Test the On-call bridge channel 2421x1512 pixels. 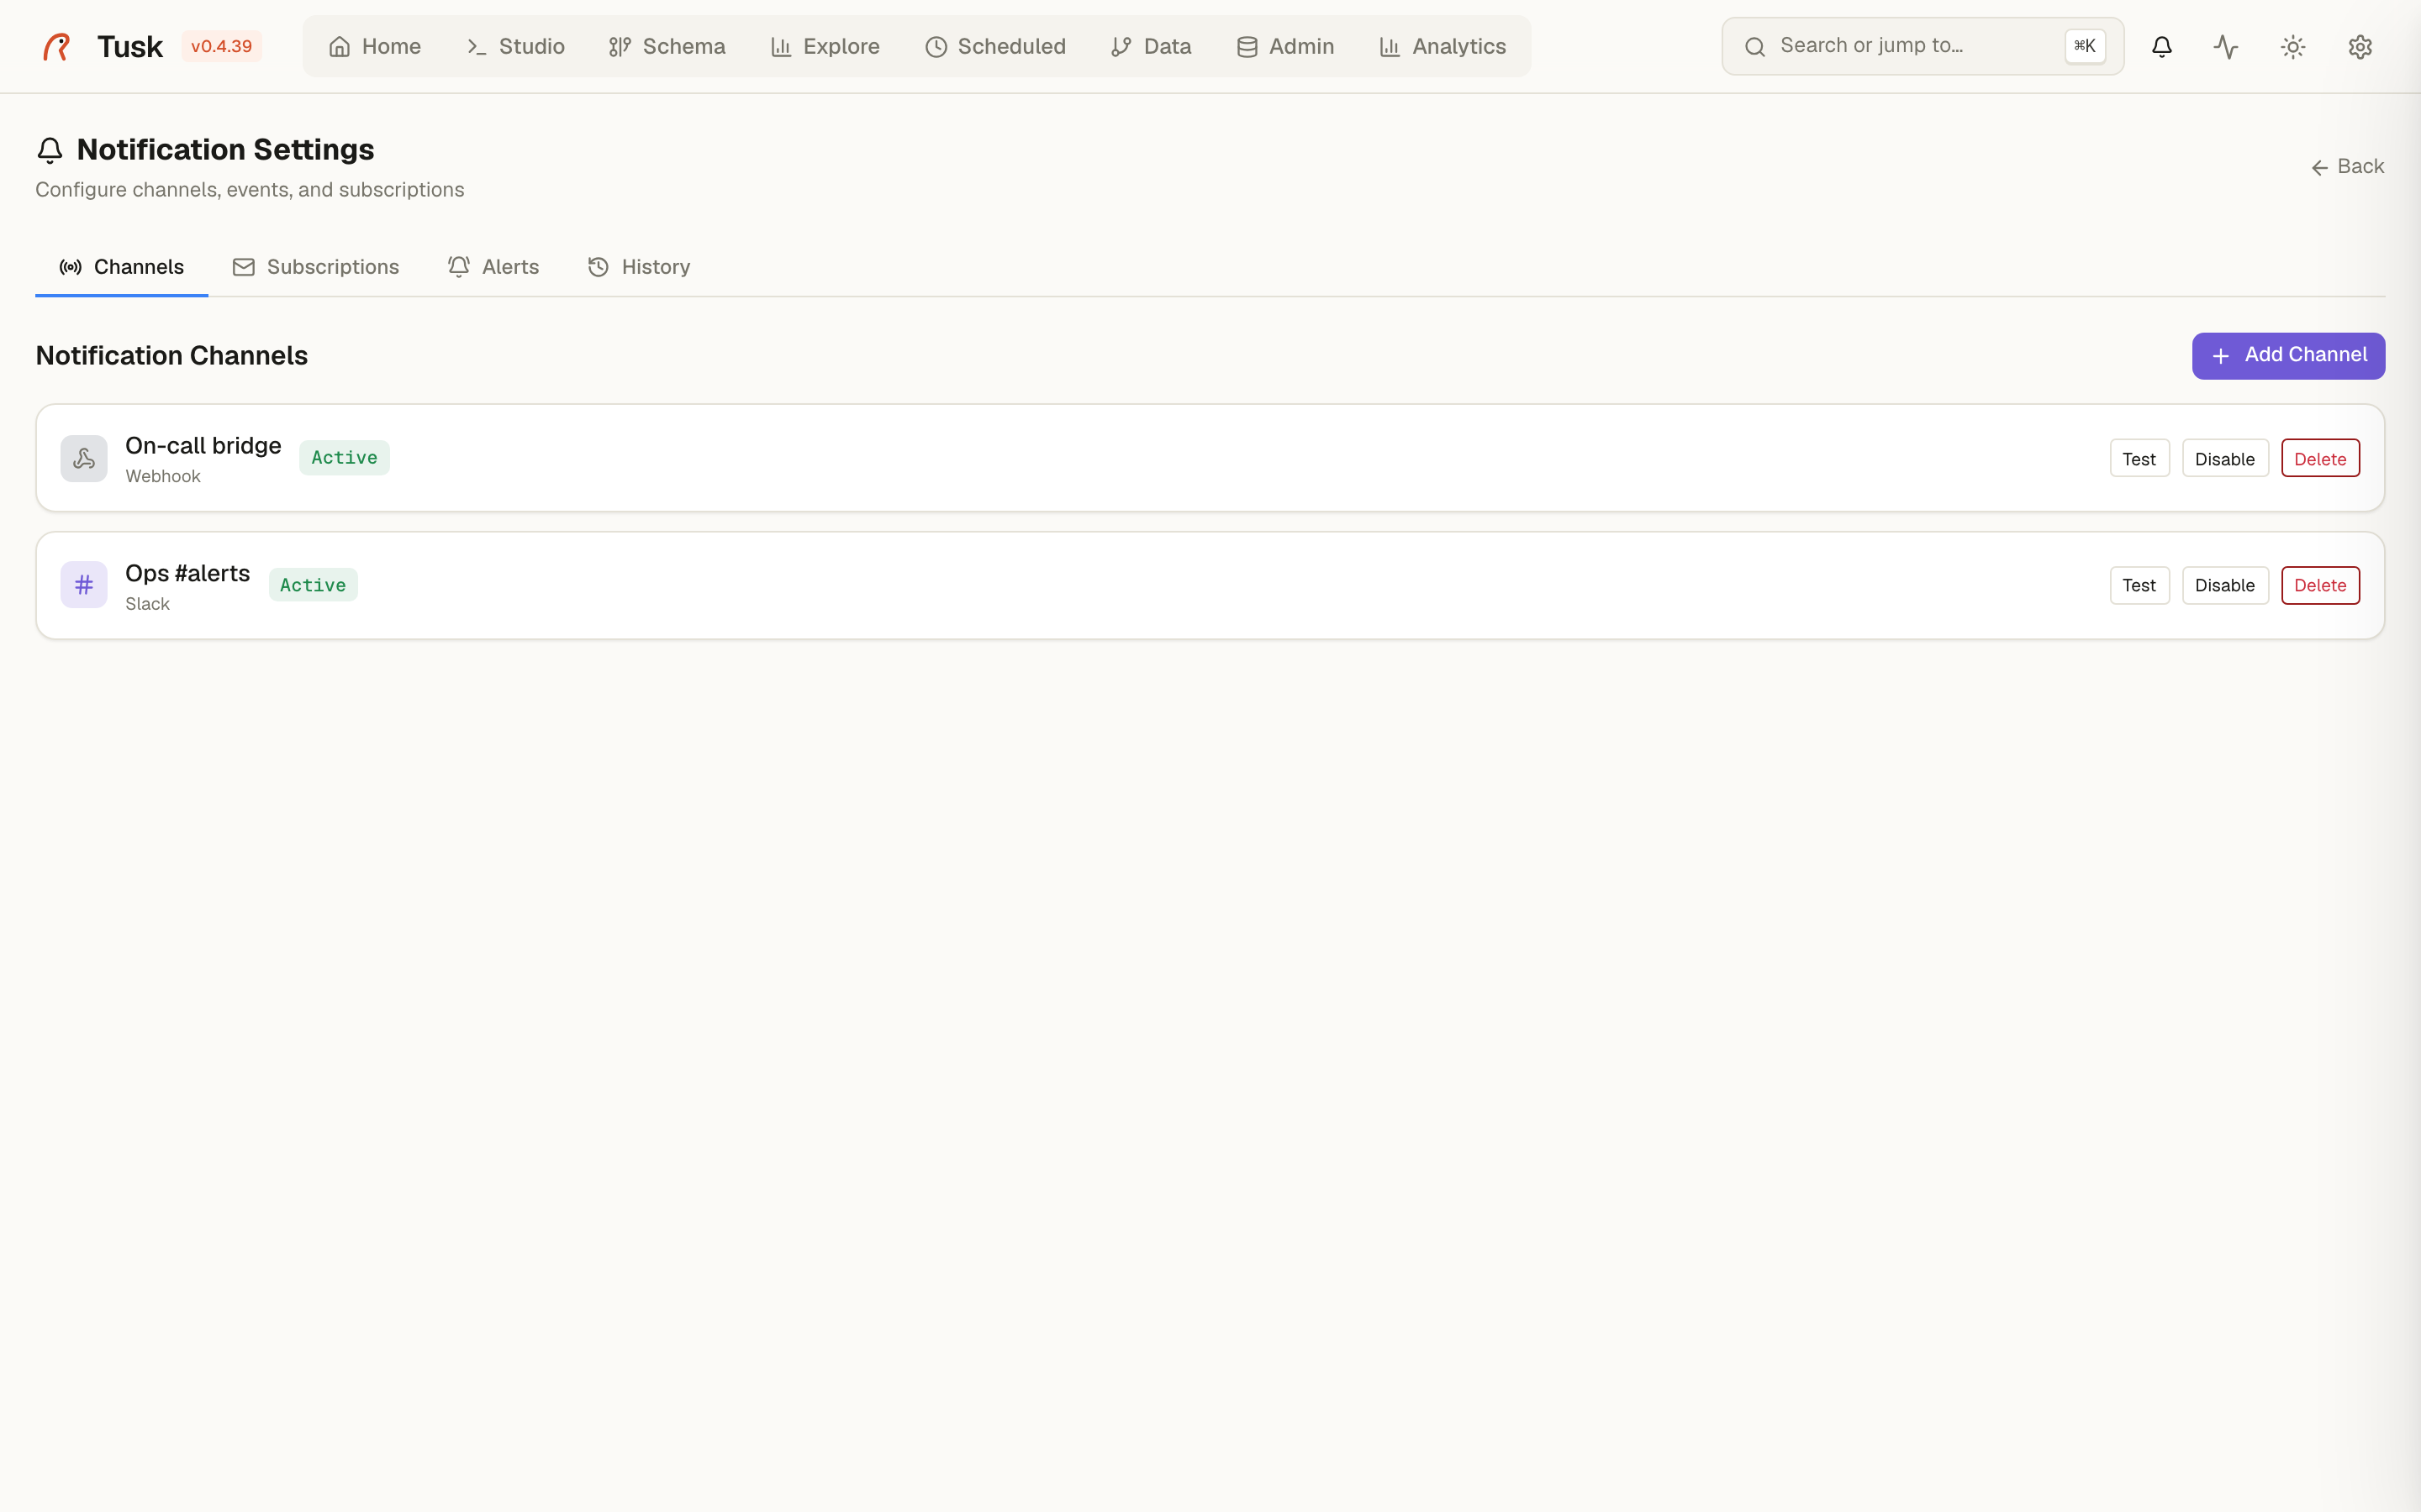click(2139, 459)
